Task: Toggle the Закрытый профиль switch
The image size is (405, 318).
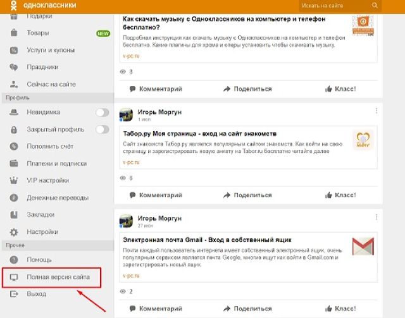Action: (x=101, y=130)
